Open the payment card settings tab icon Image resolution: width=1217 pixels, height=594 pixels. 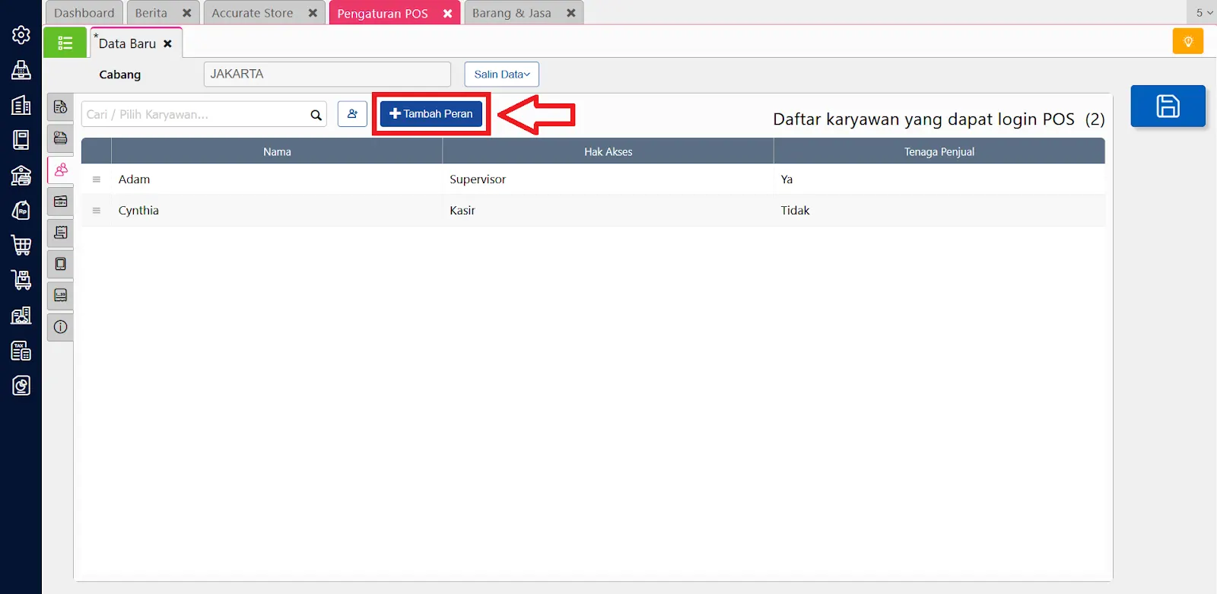click(x=61, y=138)
